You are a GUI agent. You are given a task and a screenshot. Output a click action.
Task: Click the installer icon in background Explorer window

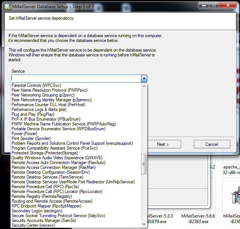coord(236,196)
